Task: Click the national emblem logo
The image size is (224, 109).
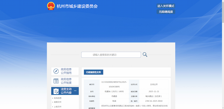Action: coord(51,6)
